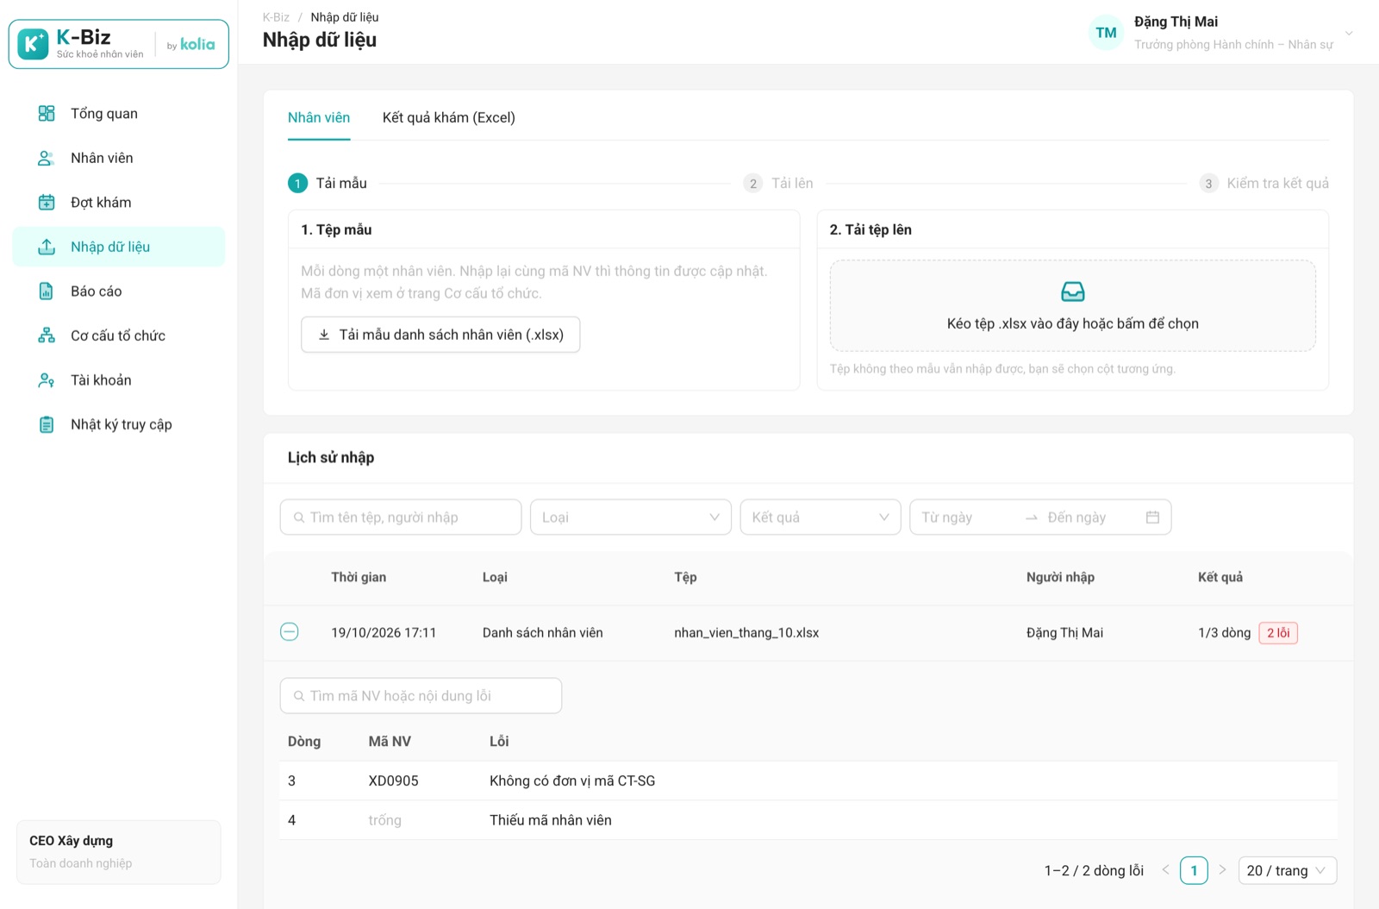Click the K-Biz logo icon
The height and width of the screenshot is (909, 1379).
(x=33, y=44)
